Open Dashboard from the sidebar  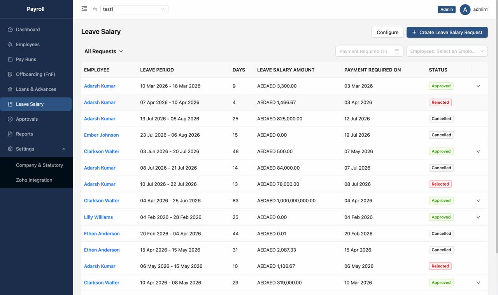(x=36, y=29)
